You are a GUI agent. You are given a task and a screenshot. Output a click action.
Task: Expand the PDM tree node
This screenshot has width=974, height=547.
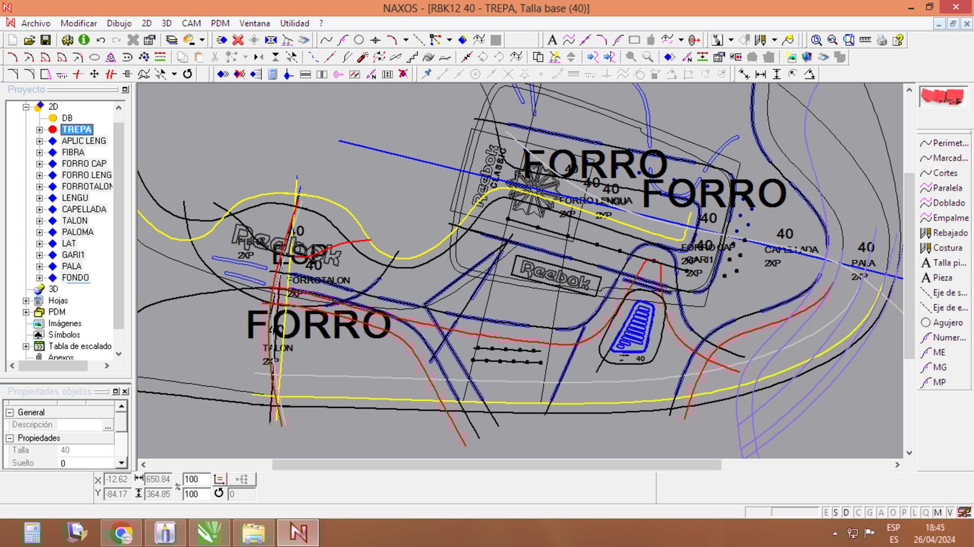26,312
